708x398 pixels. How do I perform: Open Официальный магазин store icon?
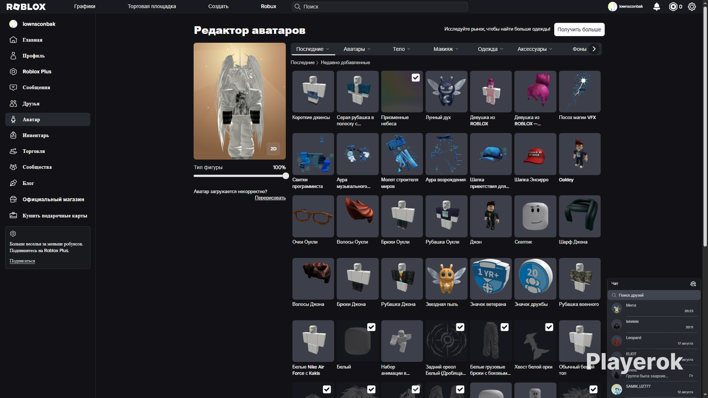[13, 199]
